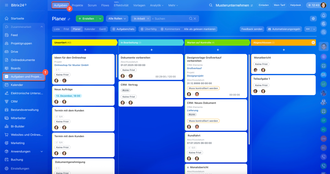
Task: Click Feedback senden
Action: 252,29
